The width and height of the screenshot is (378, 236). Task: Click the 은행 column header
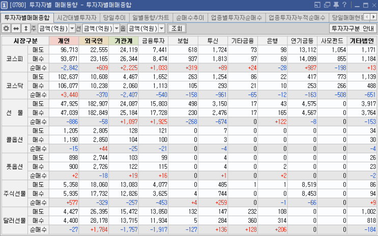(272, 41)
